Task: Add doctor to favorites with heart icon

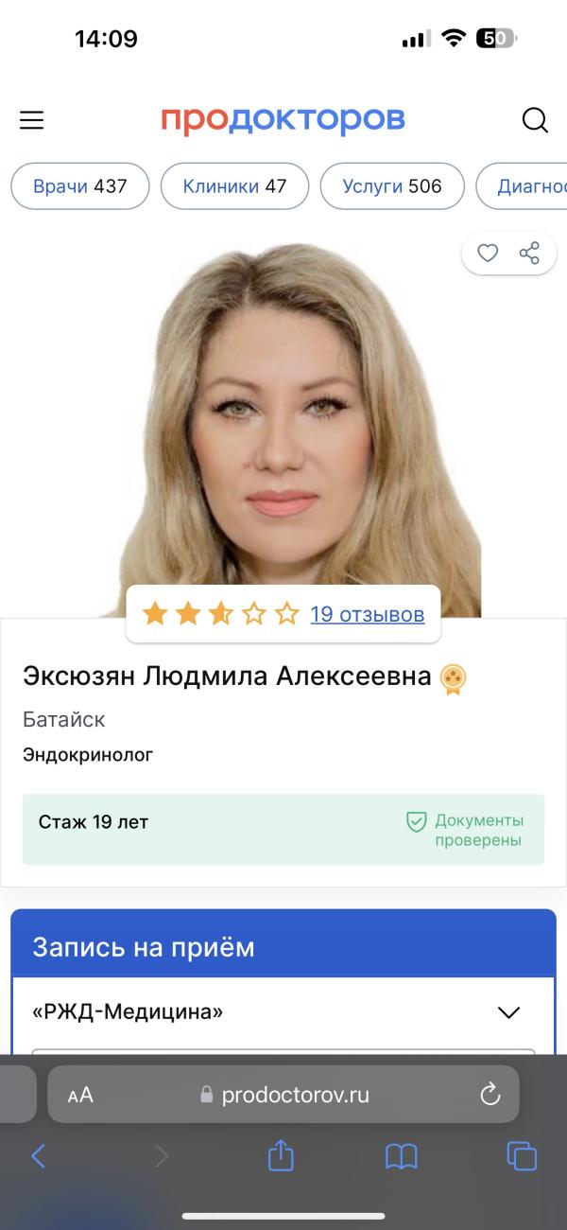Action: pyautogui.click(x=488, y=253)
